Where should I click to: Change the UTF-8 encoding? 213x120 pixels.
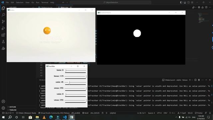(159, 113)
